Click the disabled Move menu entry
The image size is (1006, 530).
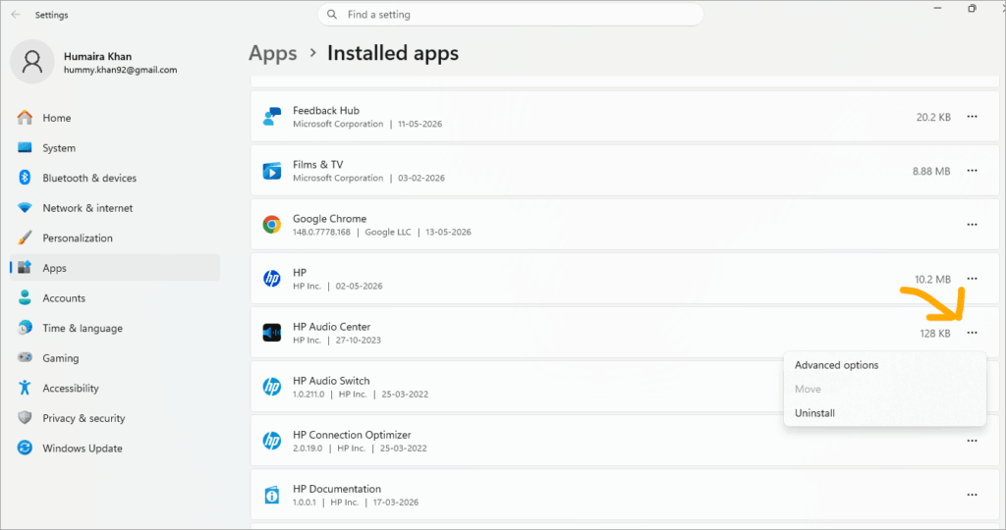coord(885,389)
